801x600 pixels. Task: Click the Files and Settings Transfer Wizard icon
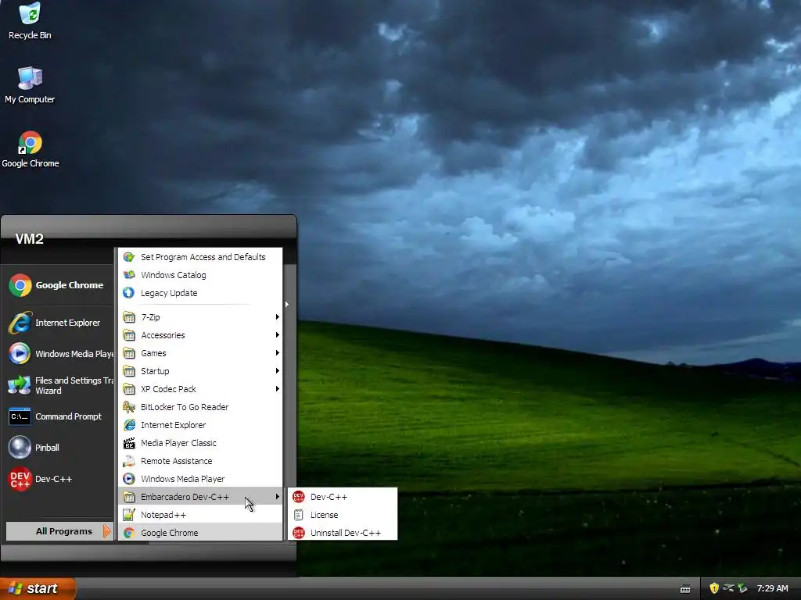[x=20, y=385]
